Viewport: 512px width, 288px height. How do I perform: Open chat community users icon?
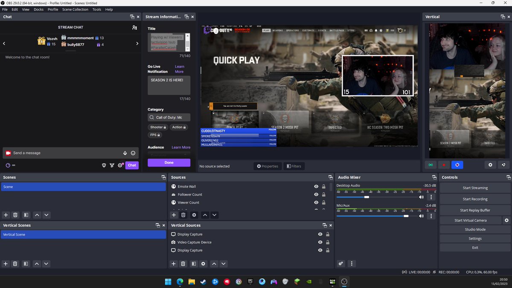click(x=135, y=27)
